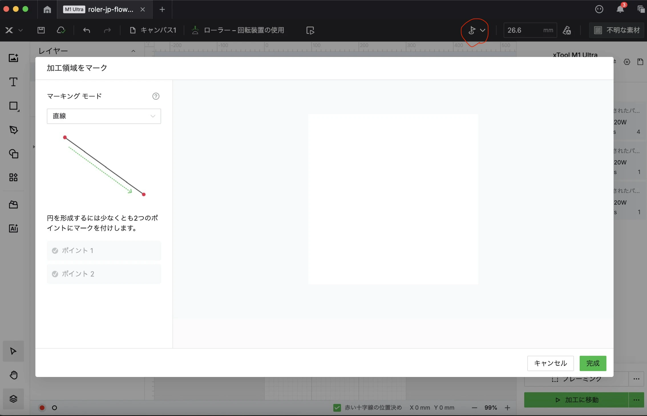Select the insert image tool
The height and width of the screenshot is (416, 647).
[13, 58]
